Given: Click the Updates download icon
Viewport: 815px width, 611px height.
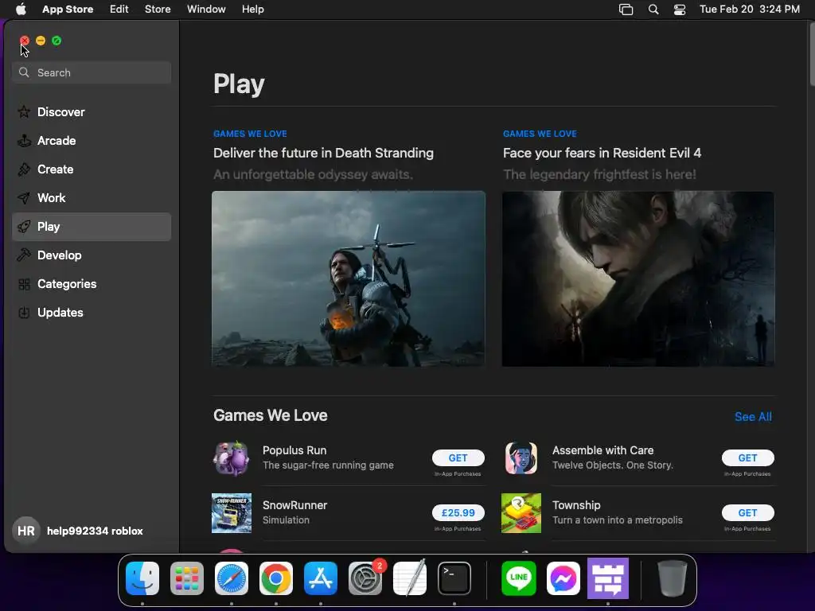Looking at the screenshot, I should [x=24, y=313].
